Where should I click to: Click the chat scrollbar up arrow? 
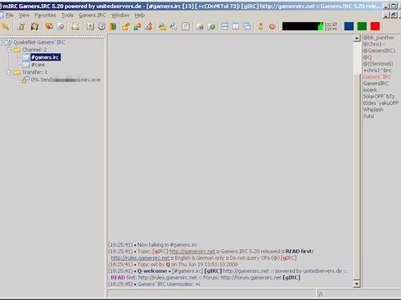coord(357,38)
